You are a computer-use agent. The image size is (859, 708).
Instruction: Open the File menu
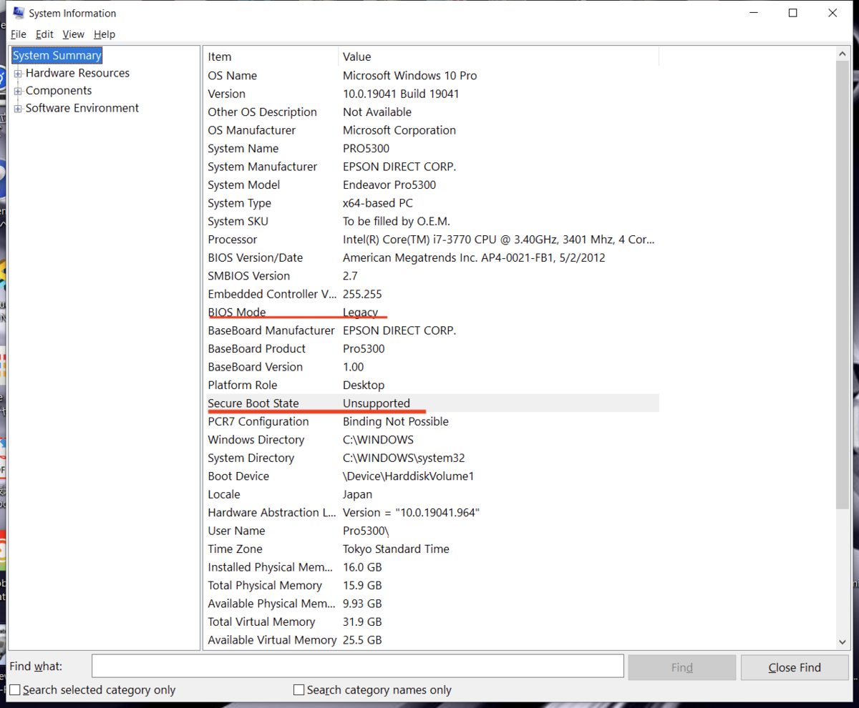click(19, 34)
